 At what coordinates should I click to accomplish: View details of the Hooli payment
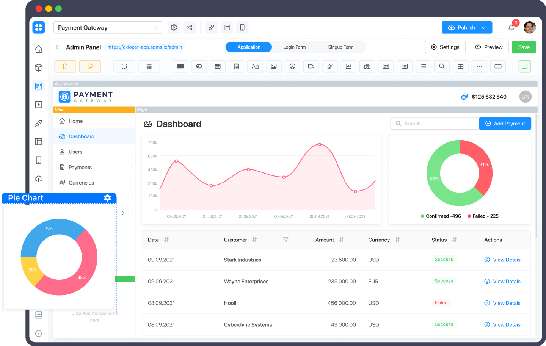pos(502,303)
